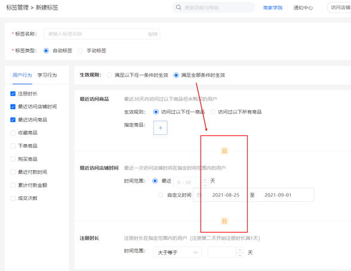The width and height of the screenshot is (351, 271).
Task: Switch to the 学习行为 tab
Action: (x=47, y=75)
